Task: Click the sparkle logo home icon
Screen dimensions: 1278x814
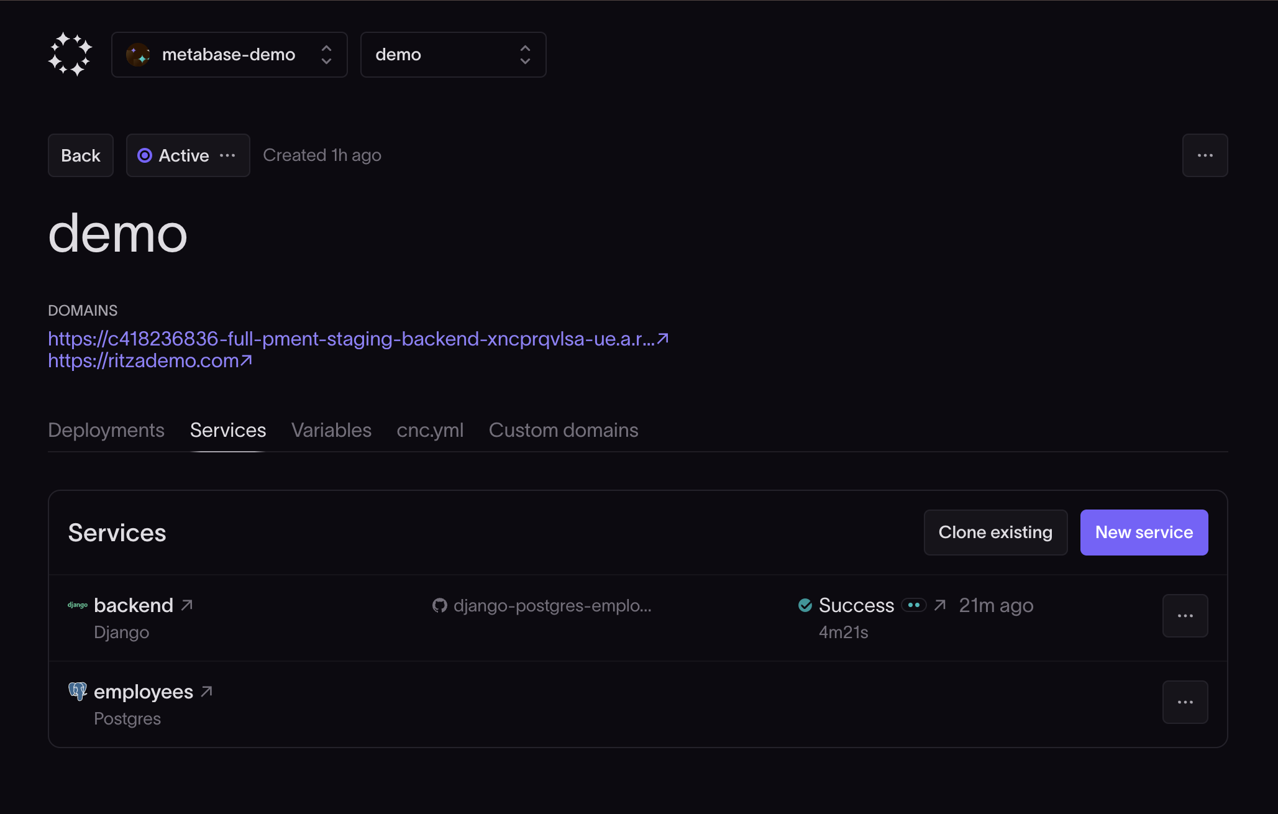Action: [70, 55]
